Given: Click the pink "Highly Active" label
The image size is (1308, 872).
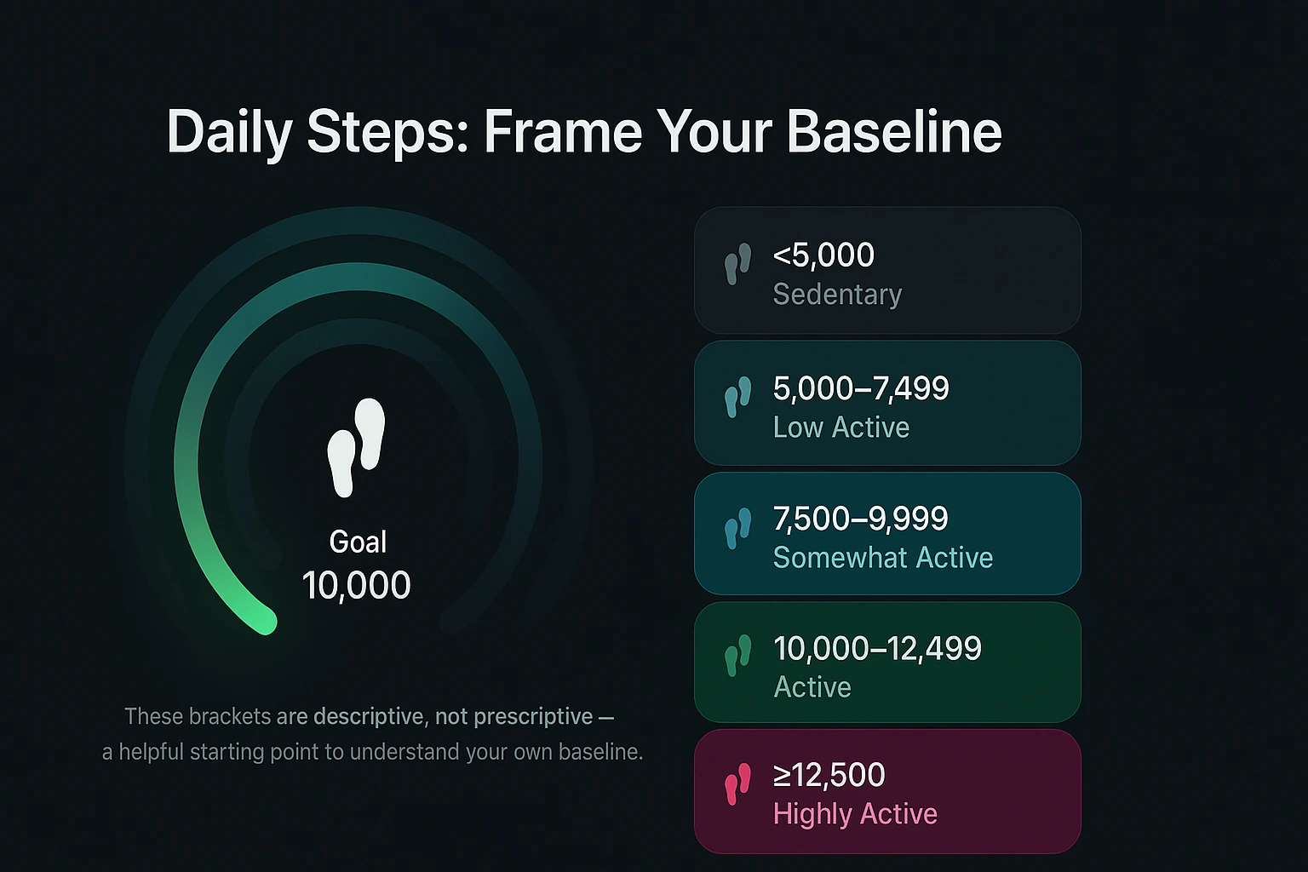Looking at the screenshot, I should [855, 814].
